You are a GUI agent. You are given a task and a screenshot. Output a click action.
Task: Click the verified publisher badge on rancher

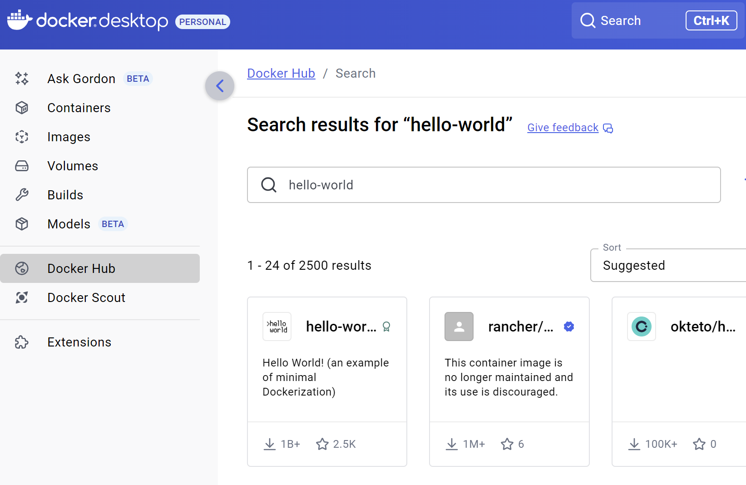(569, 327)
